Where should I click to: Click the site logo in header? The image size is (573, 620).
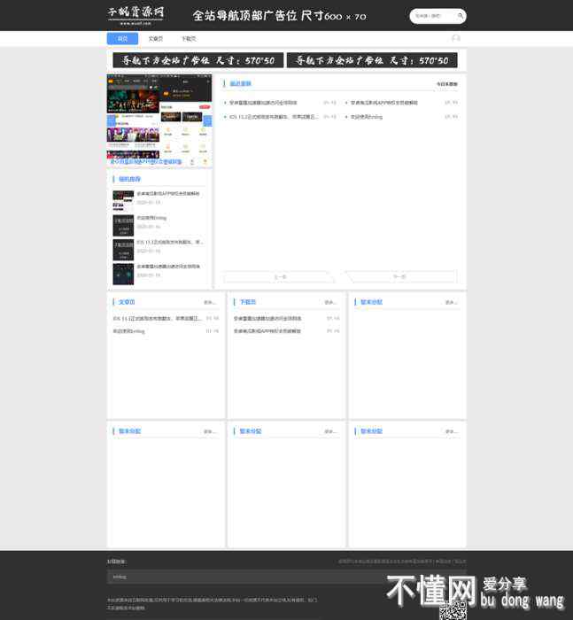click(x=136, y=15)
